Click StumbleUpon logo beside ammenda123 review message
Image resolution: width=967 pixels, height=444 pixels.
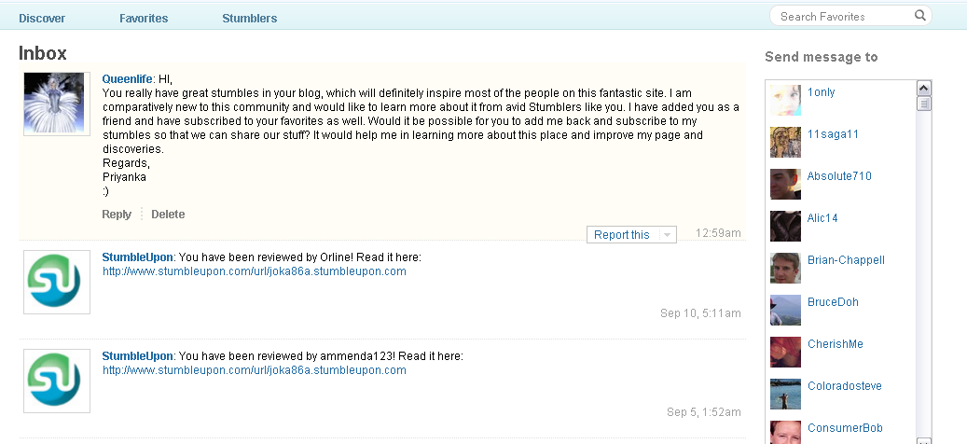(x=57, y=381)
